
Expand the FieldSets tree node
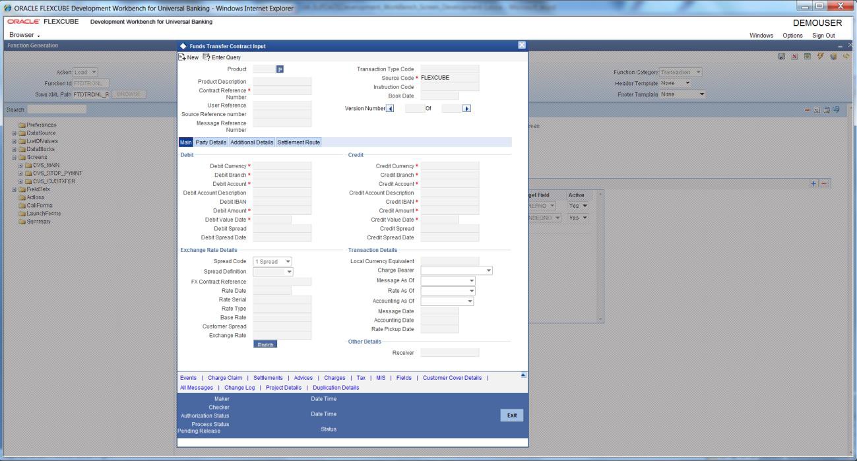[15, 189]
